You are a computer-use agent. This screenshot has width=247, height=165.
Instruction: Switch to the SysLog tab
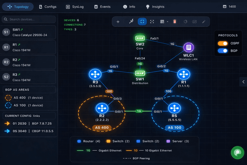click(76, 7)
